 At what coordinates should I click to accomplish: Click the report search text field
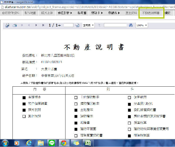click(x=115, y=25)
